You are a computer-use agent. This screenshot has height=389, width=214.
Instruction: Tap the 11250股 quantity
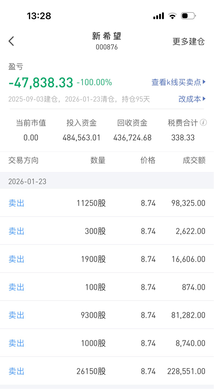click(x=91, y=203)
